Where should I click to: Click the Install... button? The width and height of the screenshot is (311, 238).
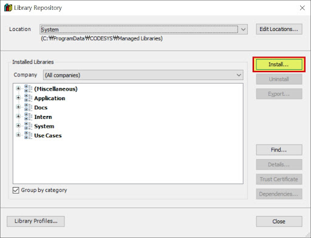(279, 64)
